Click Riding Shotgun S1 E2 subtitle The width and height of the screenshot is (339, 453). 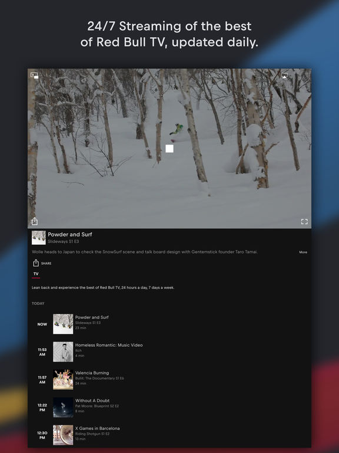tap(92, 434)
